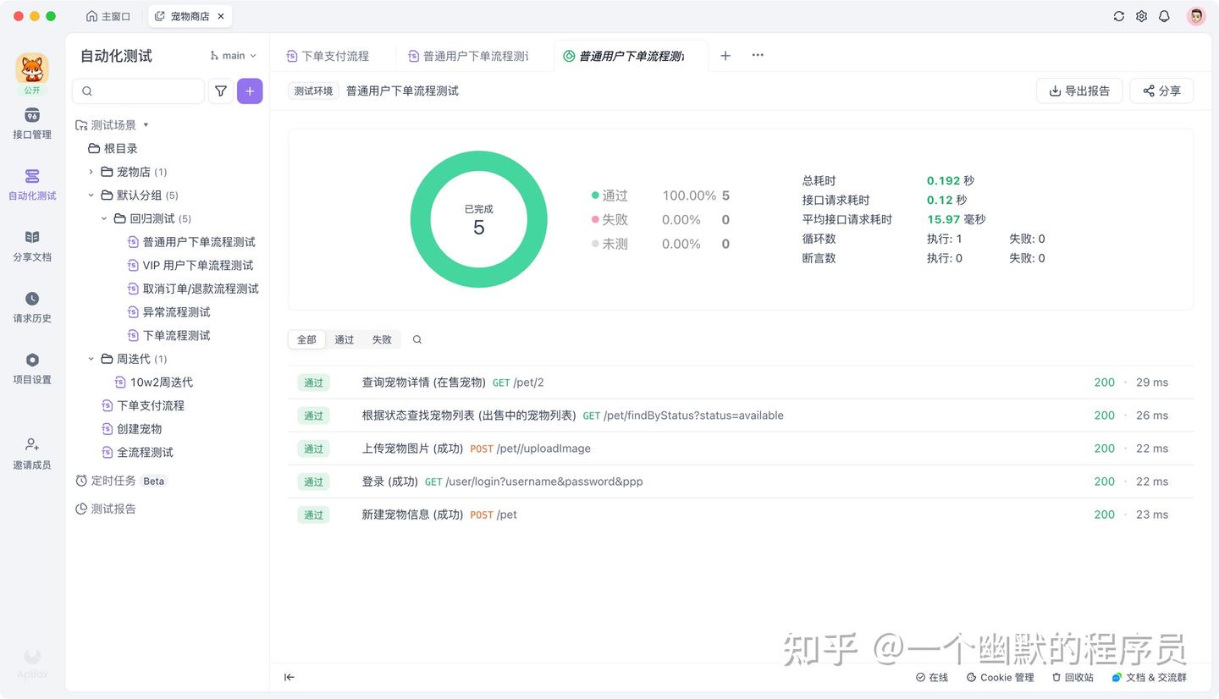Click the refresh icon in title bar
Viewport: 1219px width, 699px height.
click(x=1118, y=16)
